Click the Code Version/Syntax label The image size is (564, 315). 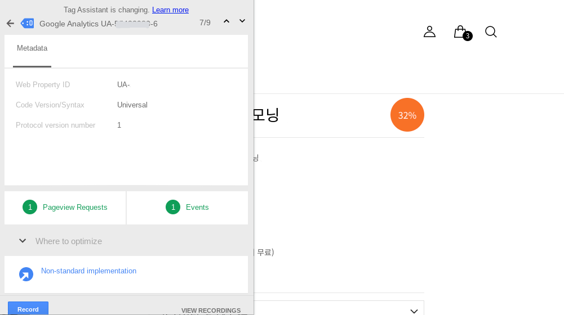[x=50, y=105]
